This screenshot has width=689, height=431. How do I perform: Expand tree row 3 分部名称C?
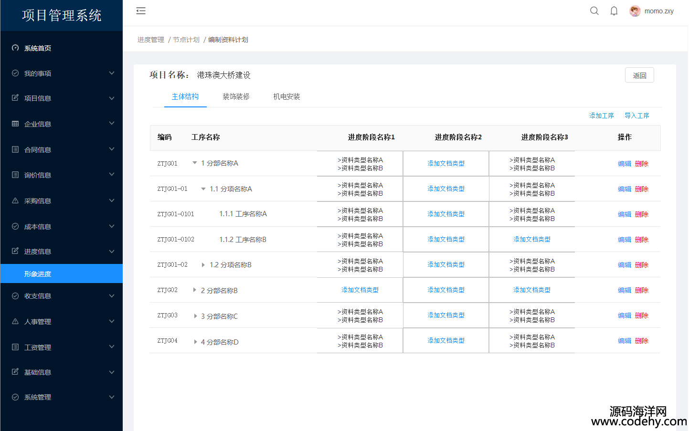196,316
